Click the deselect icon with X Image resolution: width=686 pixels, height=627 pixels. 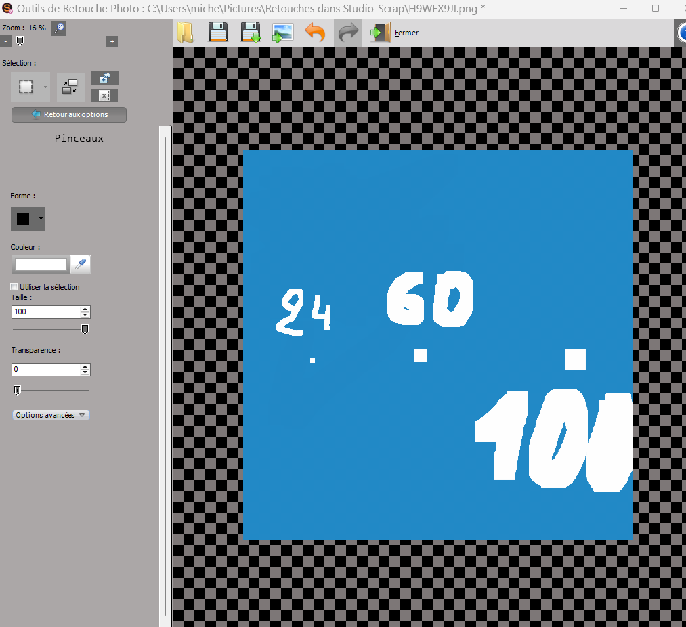[x=104, y=95]
